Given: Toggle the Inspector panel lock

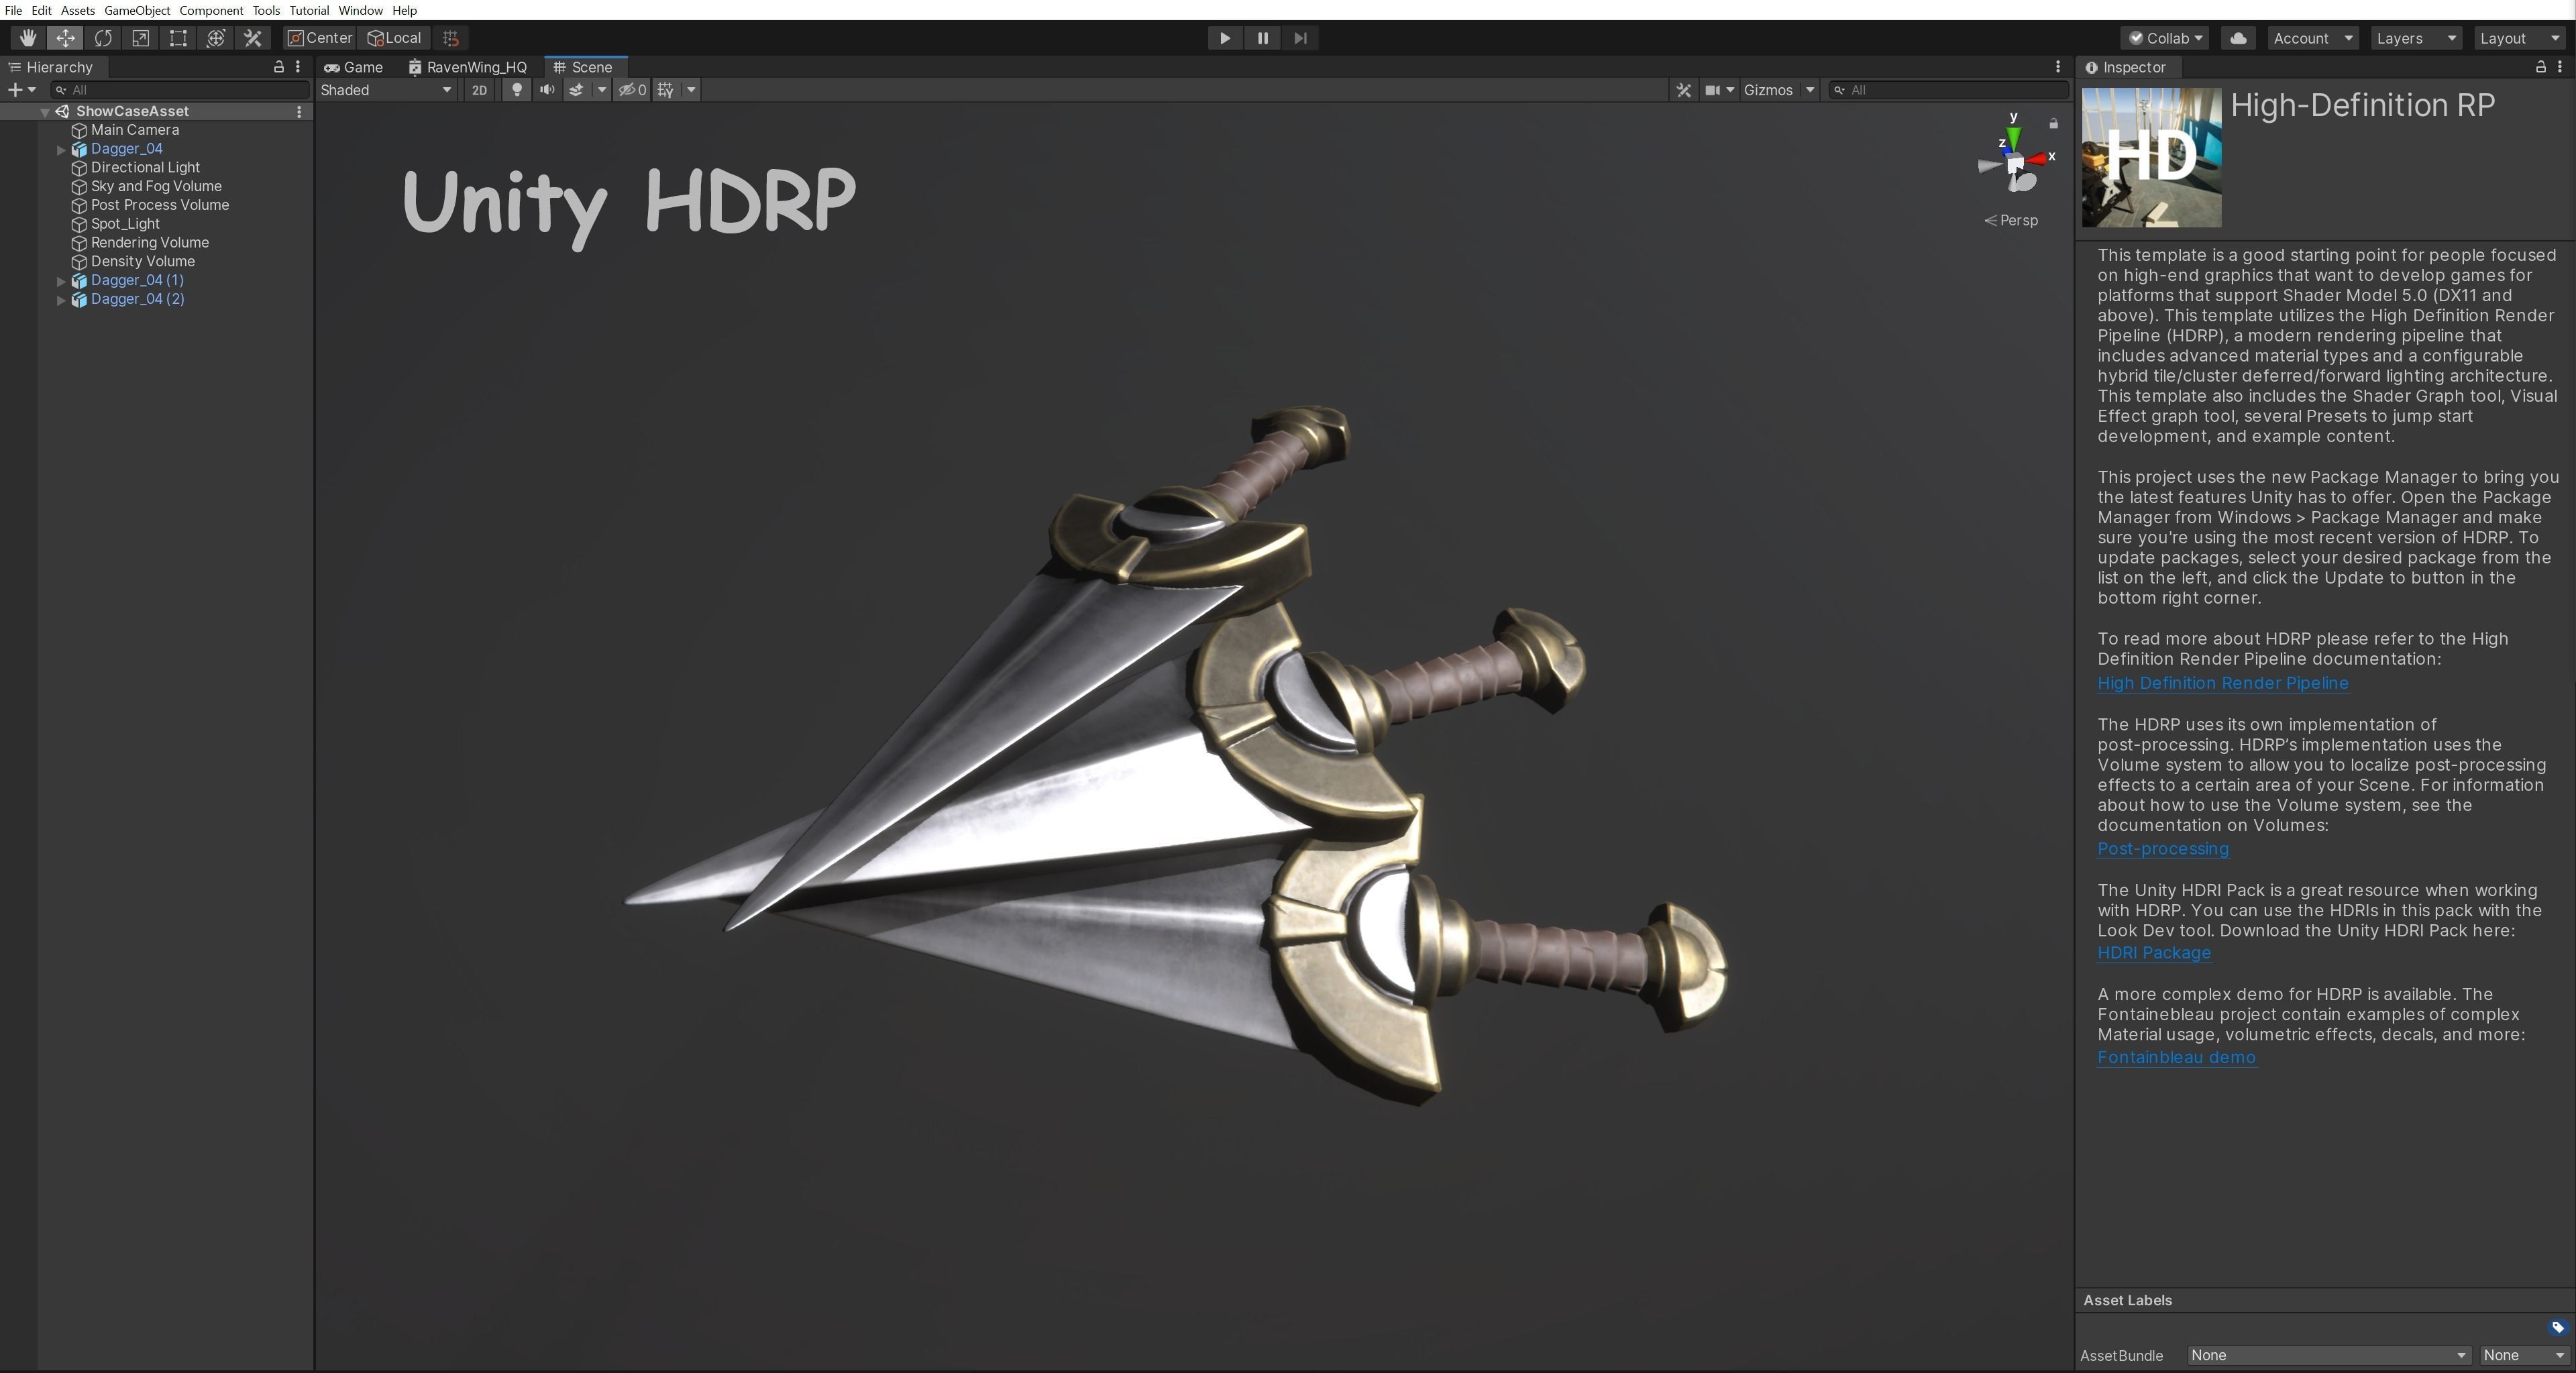Looking at the screenshot, I should click(2540, 67).
